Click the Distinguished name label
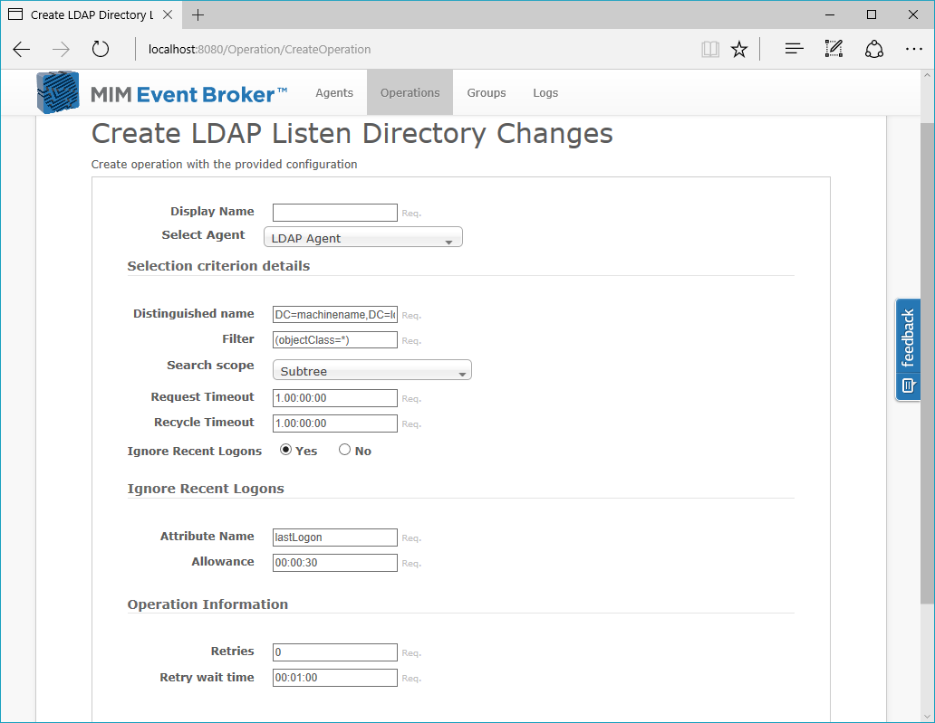935x723 pixels. (x=194, y=314)
